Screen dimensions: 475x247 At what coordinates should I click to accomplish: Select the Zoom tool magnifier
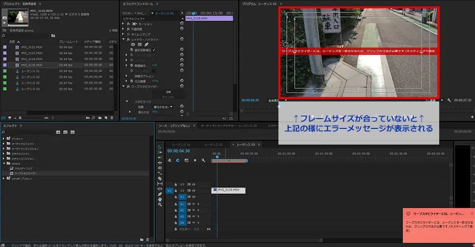tap(160, 204)
